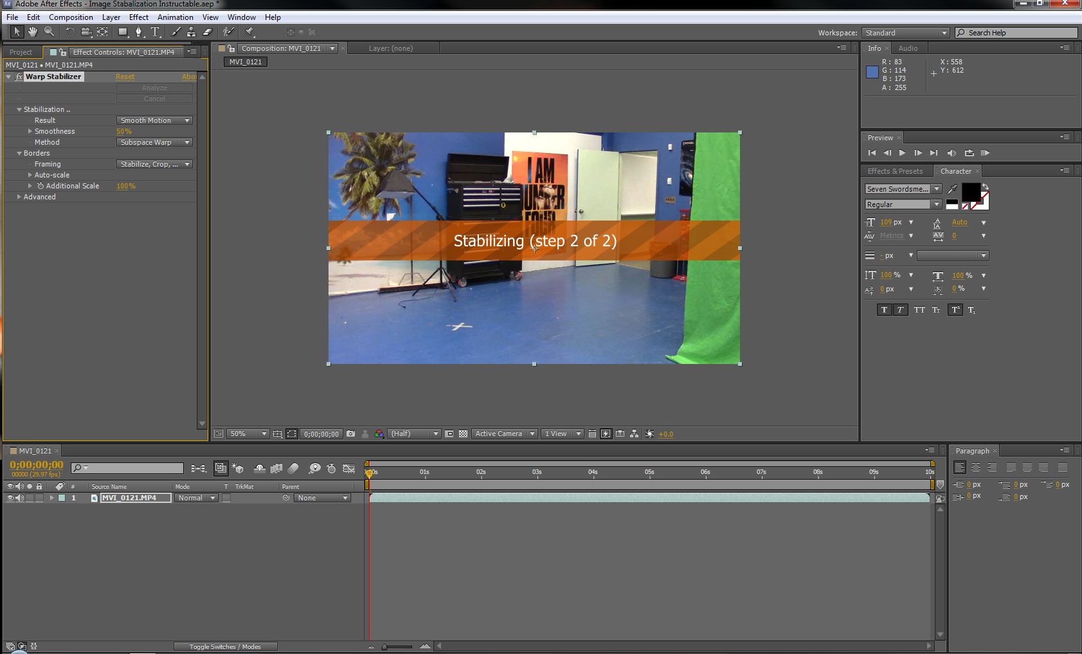Switch to the Audio tab
Image resolution: width=1082 pixels, height=654 pixels.
pyautogui.click(x=908, y=48)
